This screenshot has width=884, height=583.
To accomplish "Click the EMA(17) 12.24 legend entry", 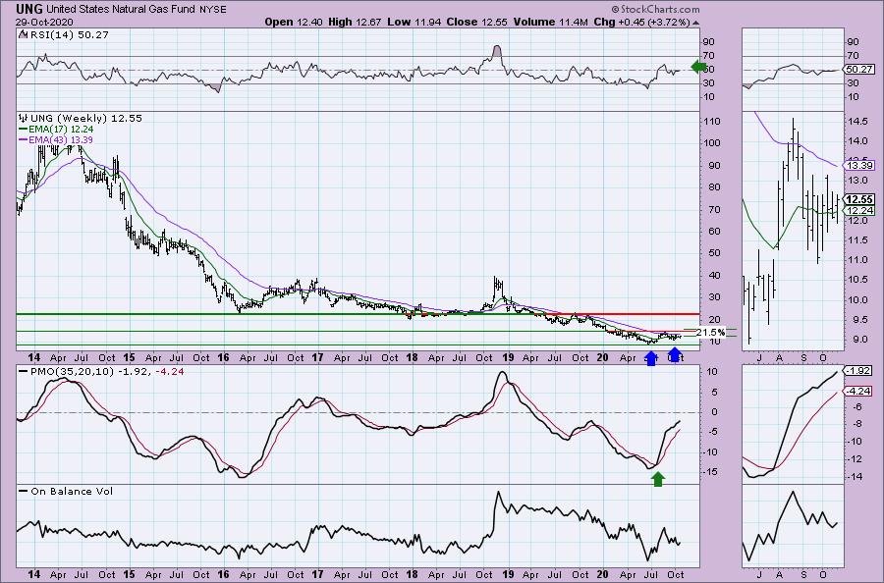I will [x=60, y=129].
